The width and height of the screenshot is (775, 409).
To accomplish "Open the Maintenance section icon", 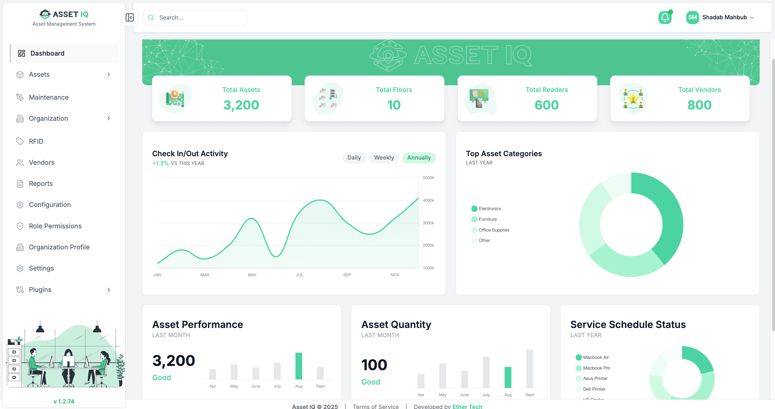I will click(20, 97).
